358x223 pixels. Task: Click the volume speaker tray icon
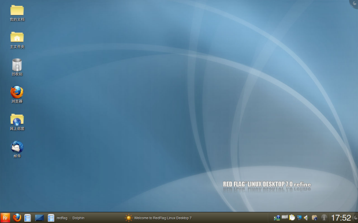point(306,218)
